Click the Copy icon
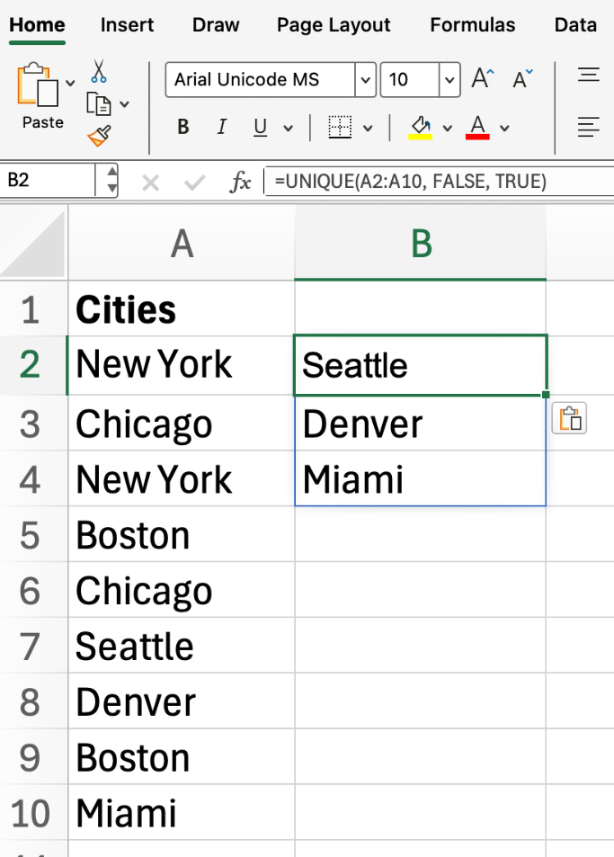Screen dimensions: 614x857 click(x=99, y=104)
